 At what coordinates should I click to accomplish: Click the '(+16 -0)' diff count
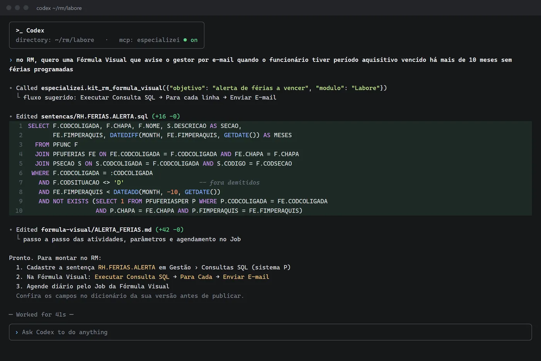click(x=166, y=116)
